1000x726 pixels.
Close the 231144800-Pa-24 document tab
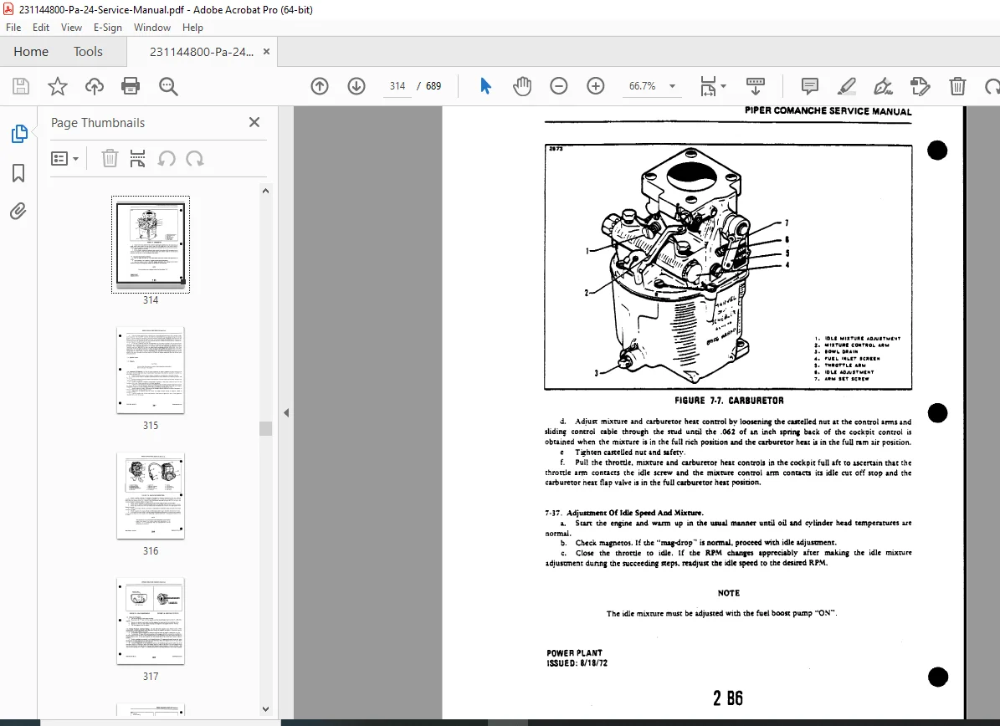point(267,52)
